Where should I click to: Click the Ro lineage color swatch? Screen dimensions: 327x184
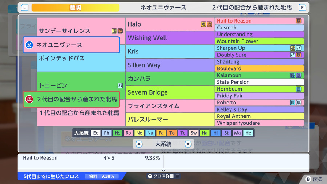[128, 133]
